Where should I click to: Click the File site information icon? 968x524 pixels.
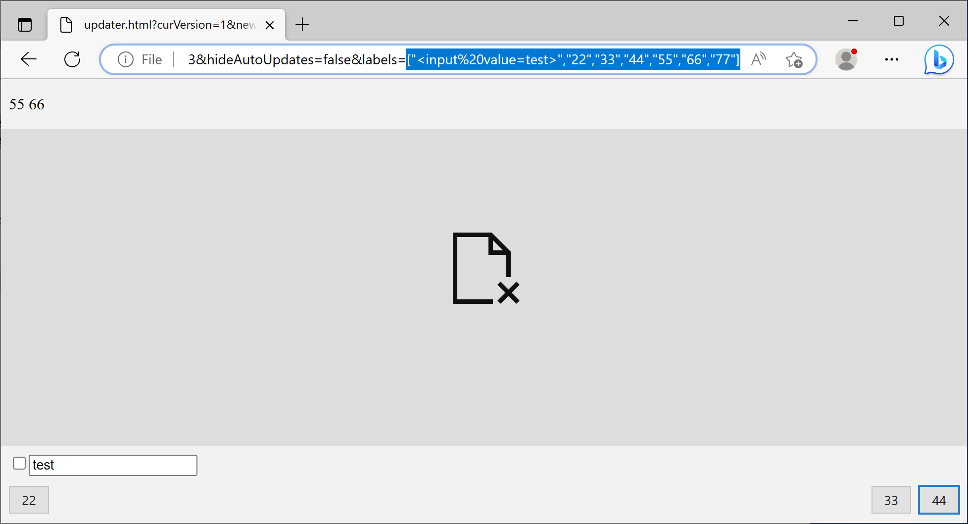126,60
